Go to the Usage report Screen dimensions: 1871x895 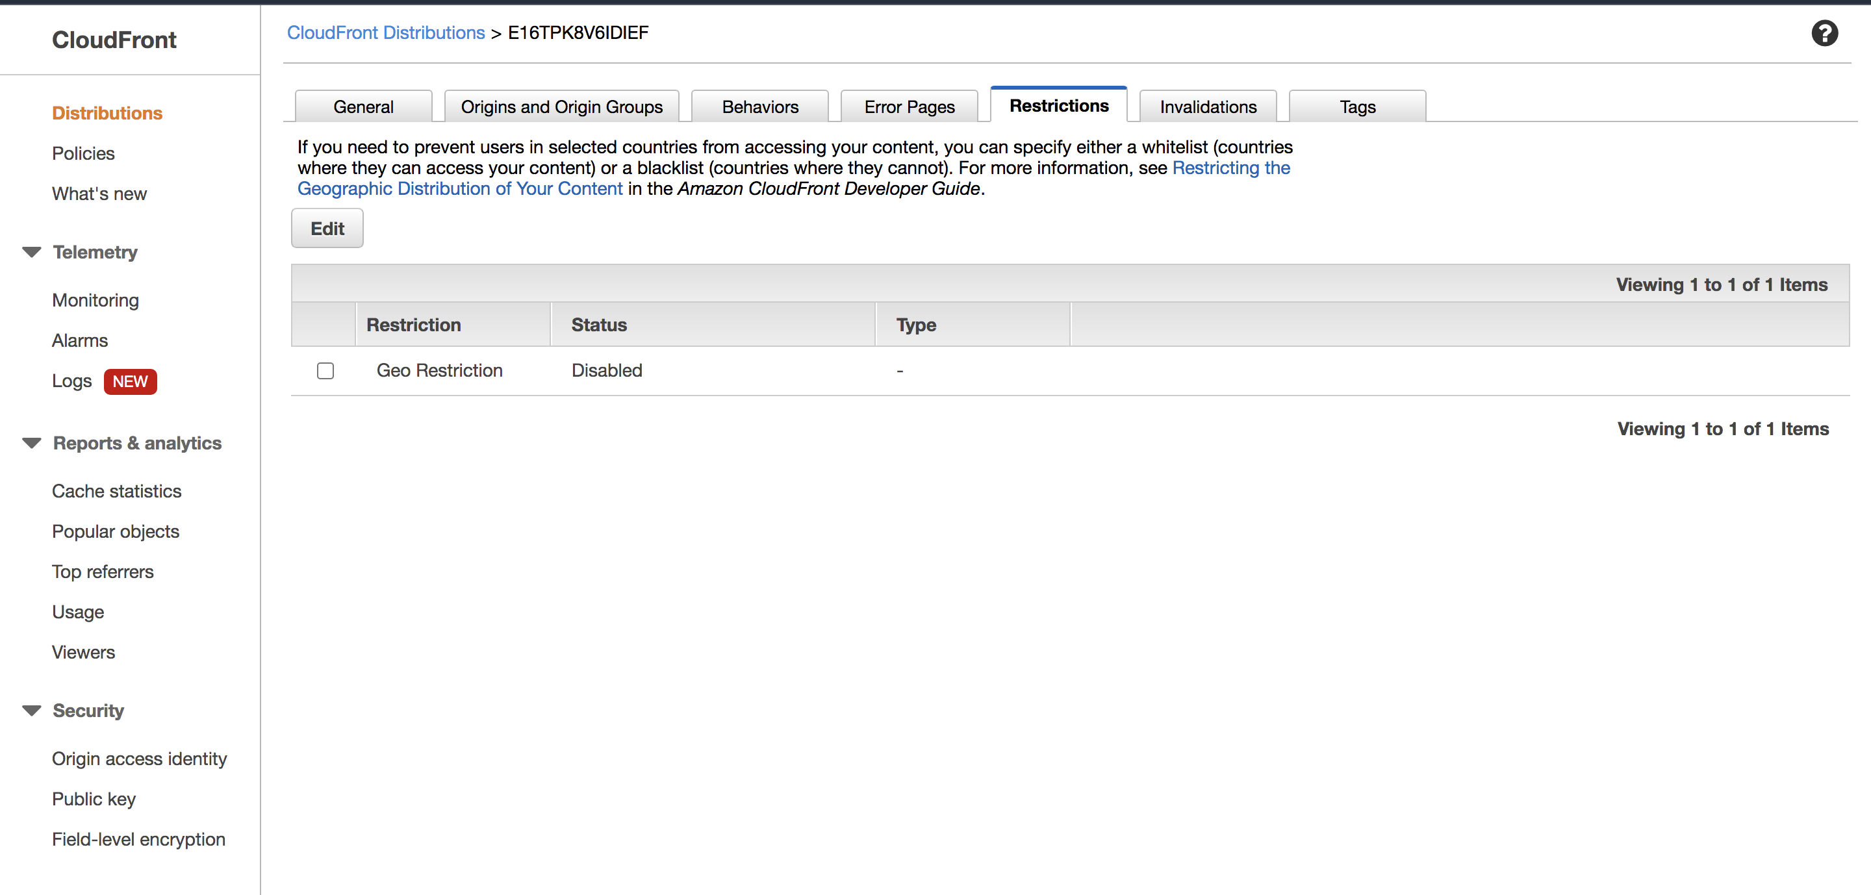(79, 612)
